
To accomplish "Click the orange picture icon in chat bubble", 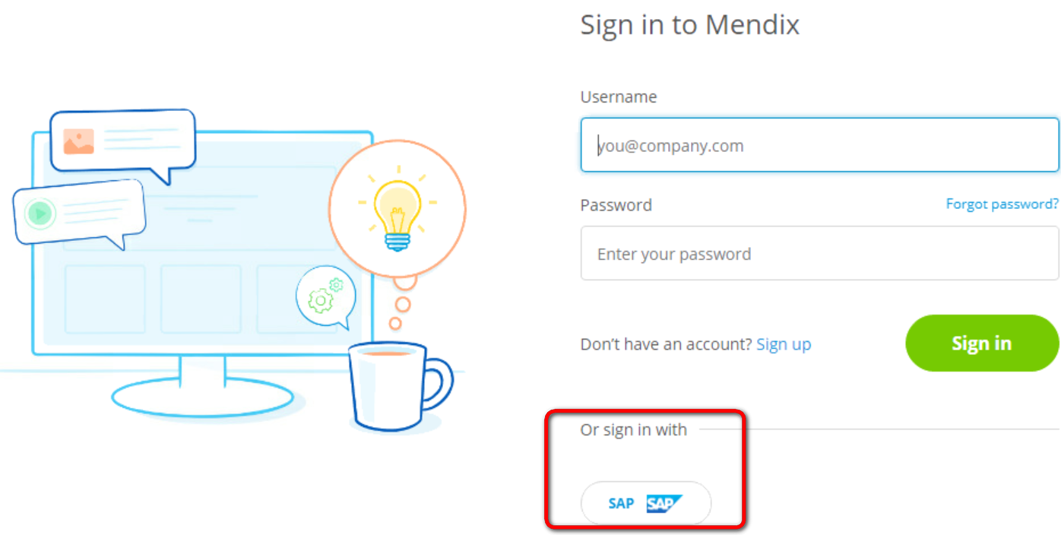I will pos(78,141).
